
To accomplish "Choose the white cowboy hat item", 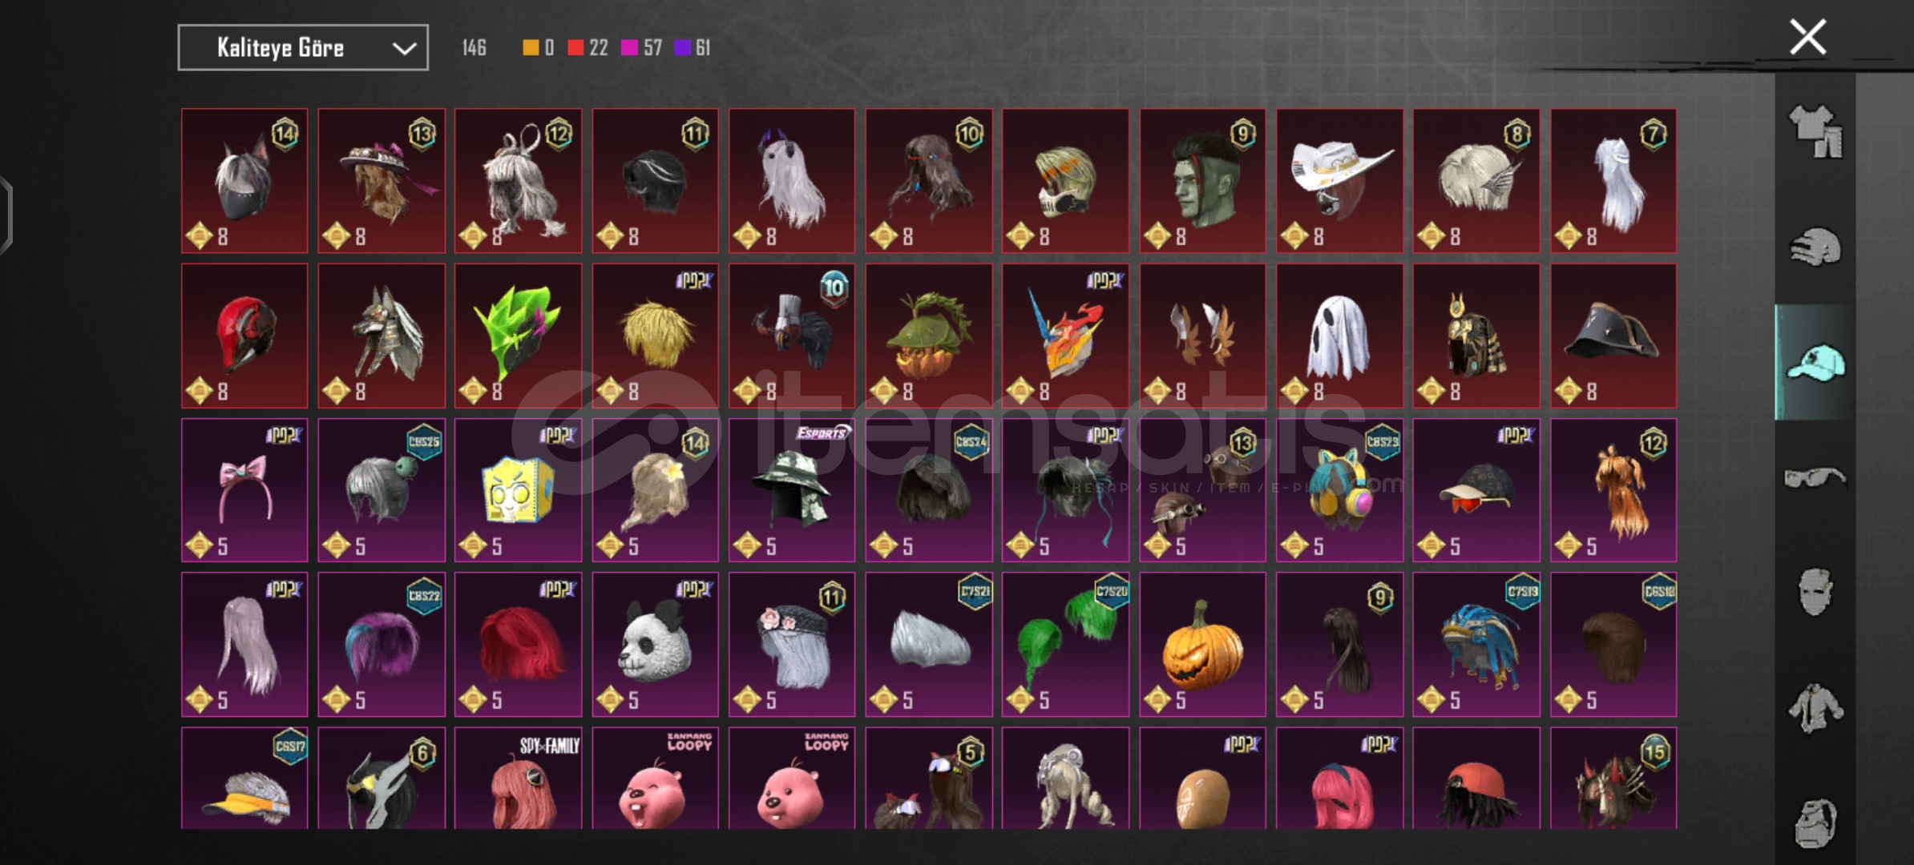I will point(1339,181).
